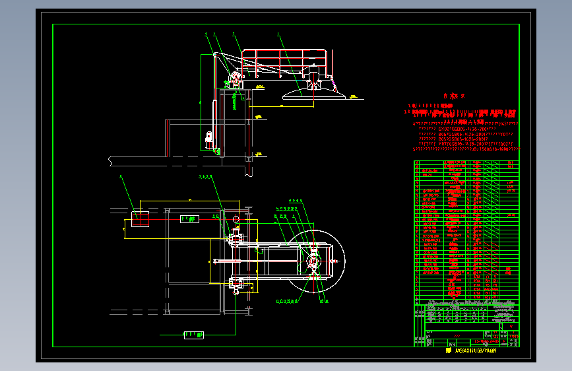Click the green label box on red centerline
Viewport: 572px width, 371px height.
[x=190, y=219]
